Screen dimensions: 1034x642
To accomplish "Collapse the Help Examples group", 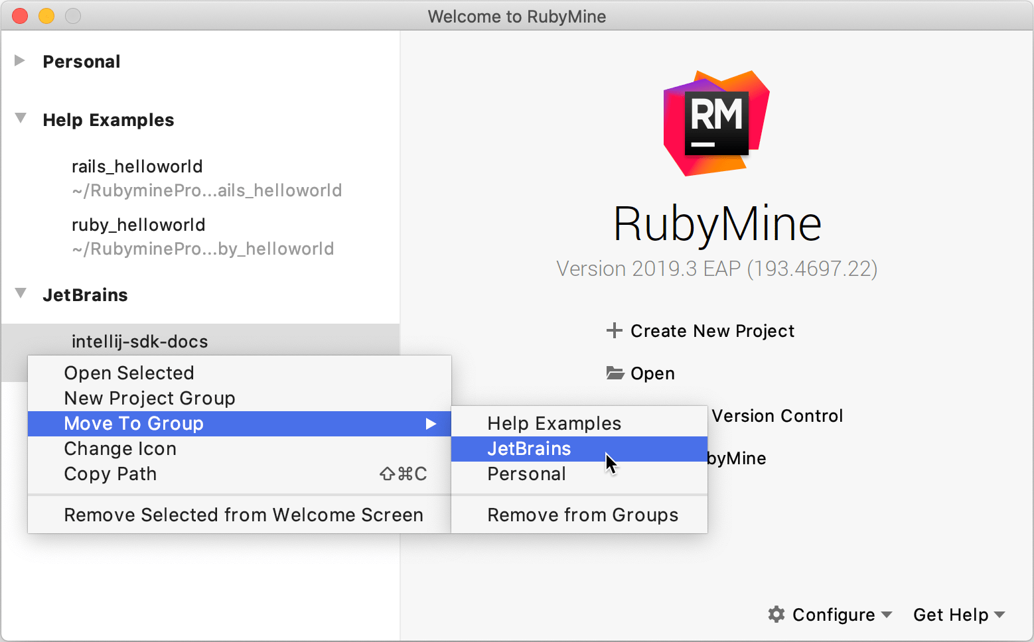I will tap(21, 119).
